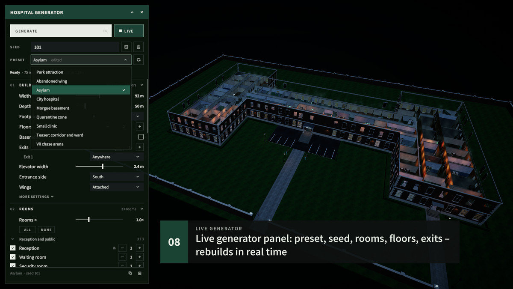Screen dimensions: 513x289
Task: Uncheck the Security room checkbox
Action: (13, 266)
